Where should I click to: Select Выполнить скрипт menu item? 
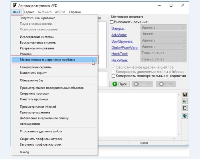[x=54, y=73]
